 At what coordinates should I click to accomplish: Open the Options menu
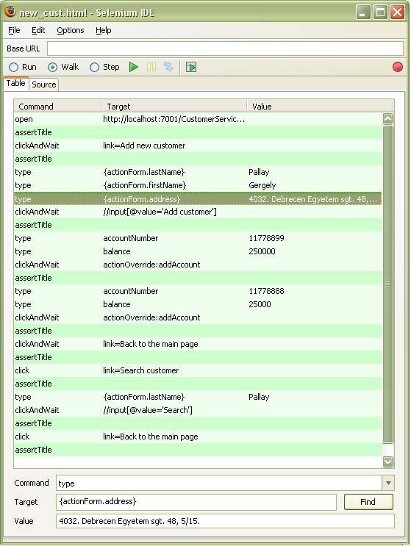tap(71, 30)
